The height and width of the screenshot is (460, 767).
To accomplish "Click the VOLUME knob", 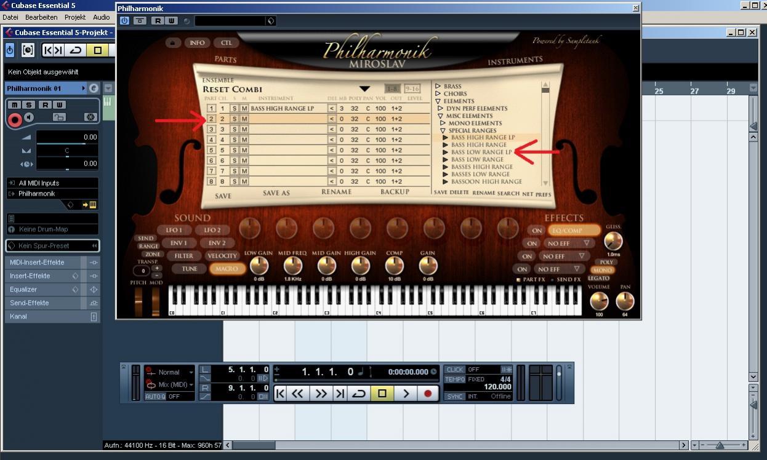I will pyautogui.click(x=599, y=301).
